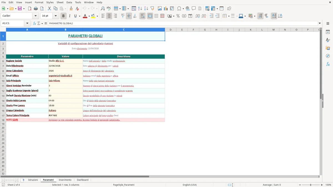Expand the formula bar

[320, 23]
